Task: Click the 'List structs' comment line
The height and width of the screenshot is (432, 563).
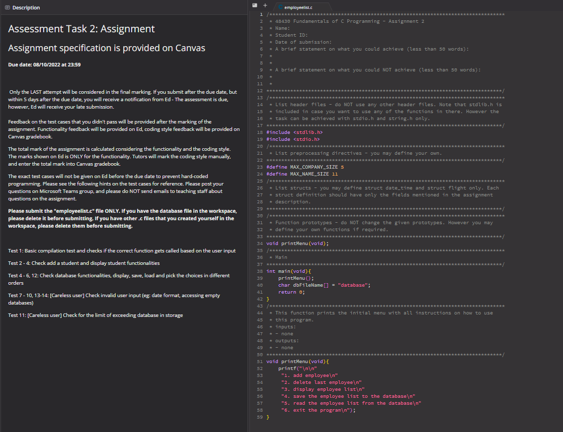Action: pyautogui.click(x=384, y=188)
